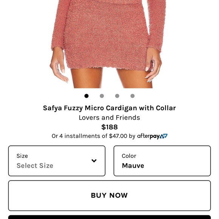Image resolution: width=219 pixels, height=219 pixels.
Task: Click the blue afterpay arrows icon
Action: point(164,136)
